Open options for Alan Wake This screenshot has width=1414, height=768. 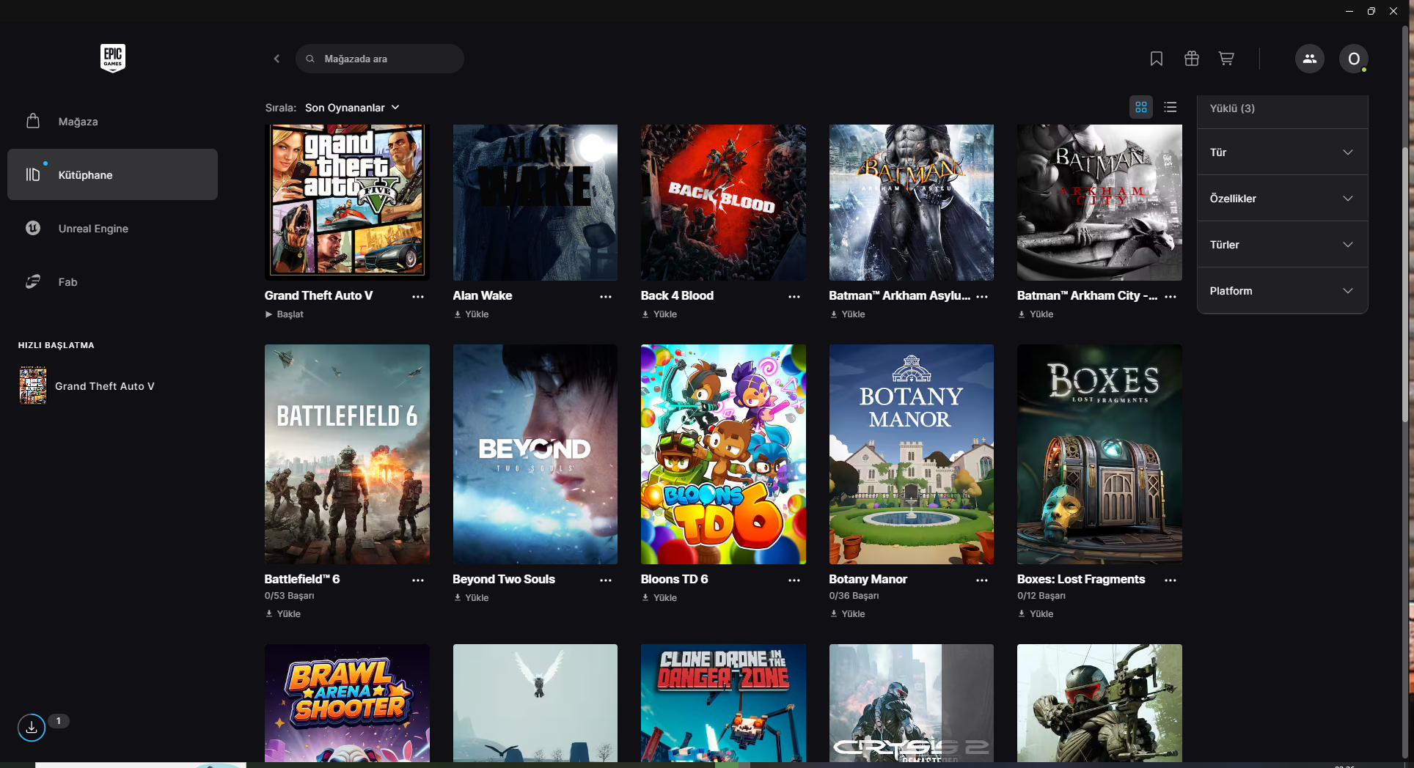click(606, 296)
